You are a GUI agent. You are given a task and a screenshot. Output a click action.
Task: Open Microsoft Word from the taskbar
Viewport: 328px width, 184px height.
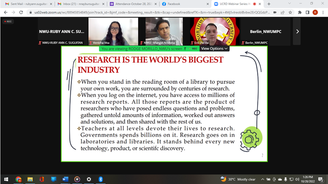[x=65, y=179]
